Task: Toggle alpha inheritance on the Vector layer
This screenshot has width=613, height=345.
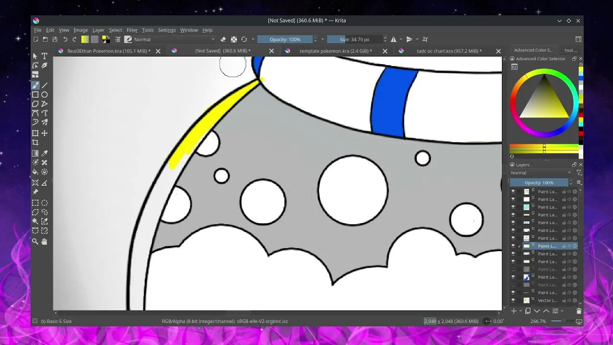Action: click(x=569, y=300)
